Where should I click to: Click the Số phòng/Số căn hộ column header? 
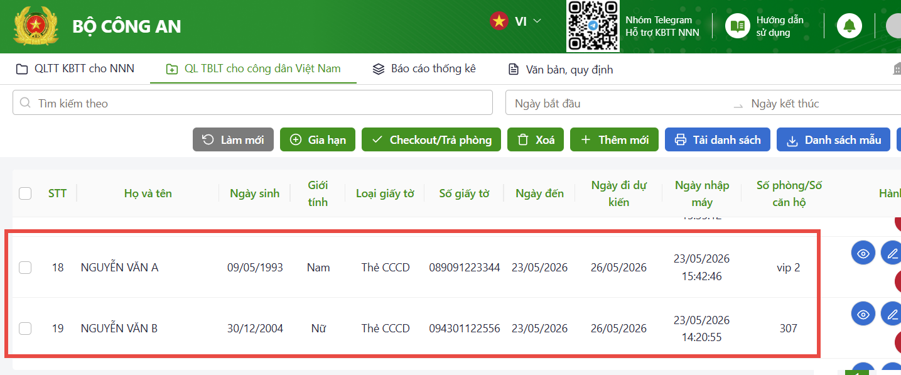tap(789, 193)
